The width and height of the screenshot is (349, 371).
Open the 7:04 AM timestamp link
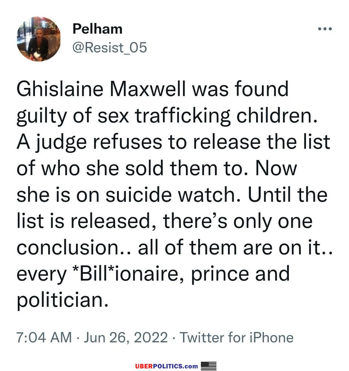click(44, 337)
